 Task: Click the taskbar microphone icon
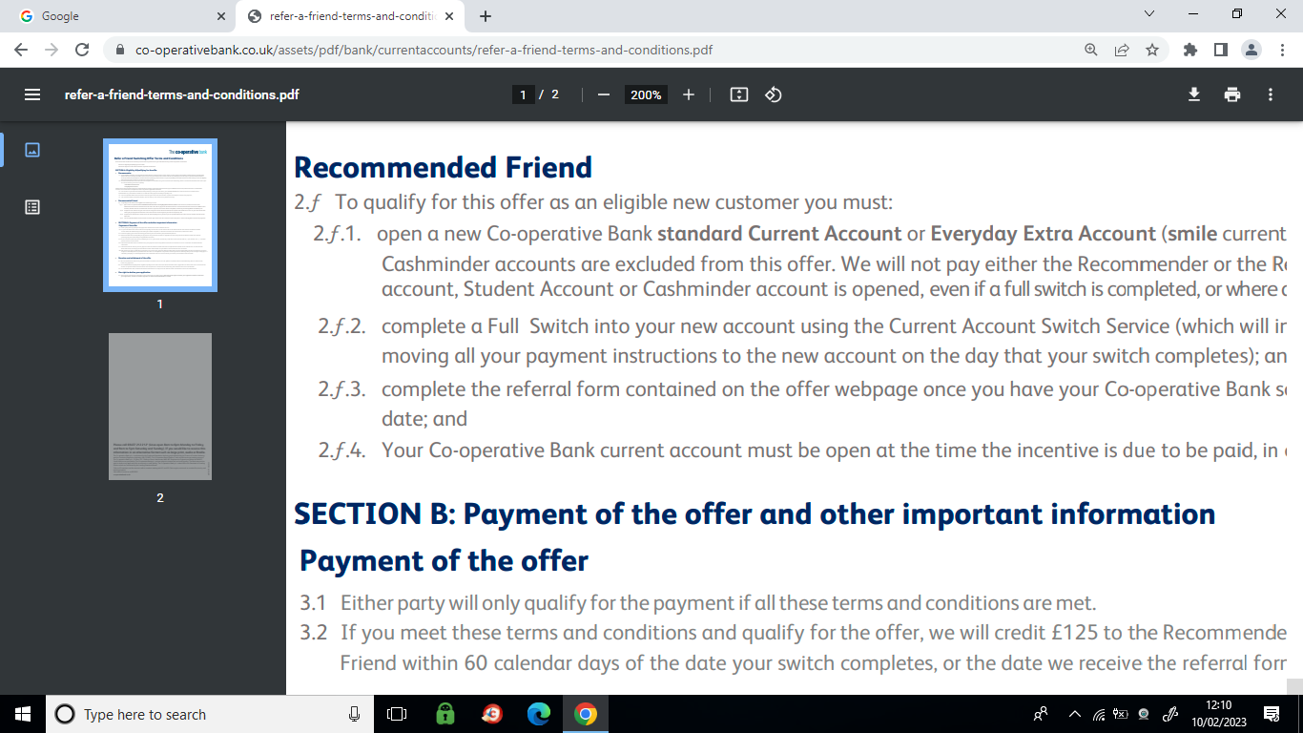355,714
